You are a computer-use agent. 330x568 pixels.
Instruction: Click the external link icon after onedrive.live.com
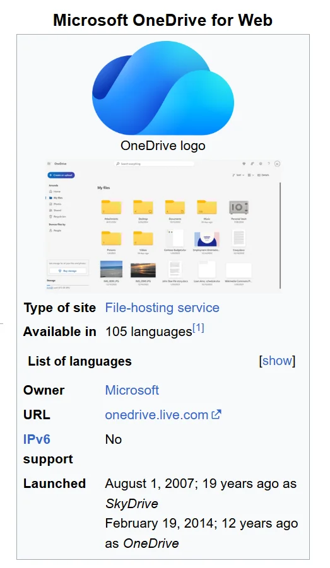click(x=216, y=414)
